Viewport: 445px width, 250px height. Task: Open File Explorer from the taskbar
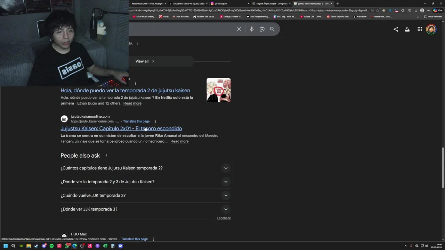click(x=29, y=246)
